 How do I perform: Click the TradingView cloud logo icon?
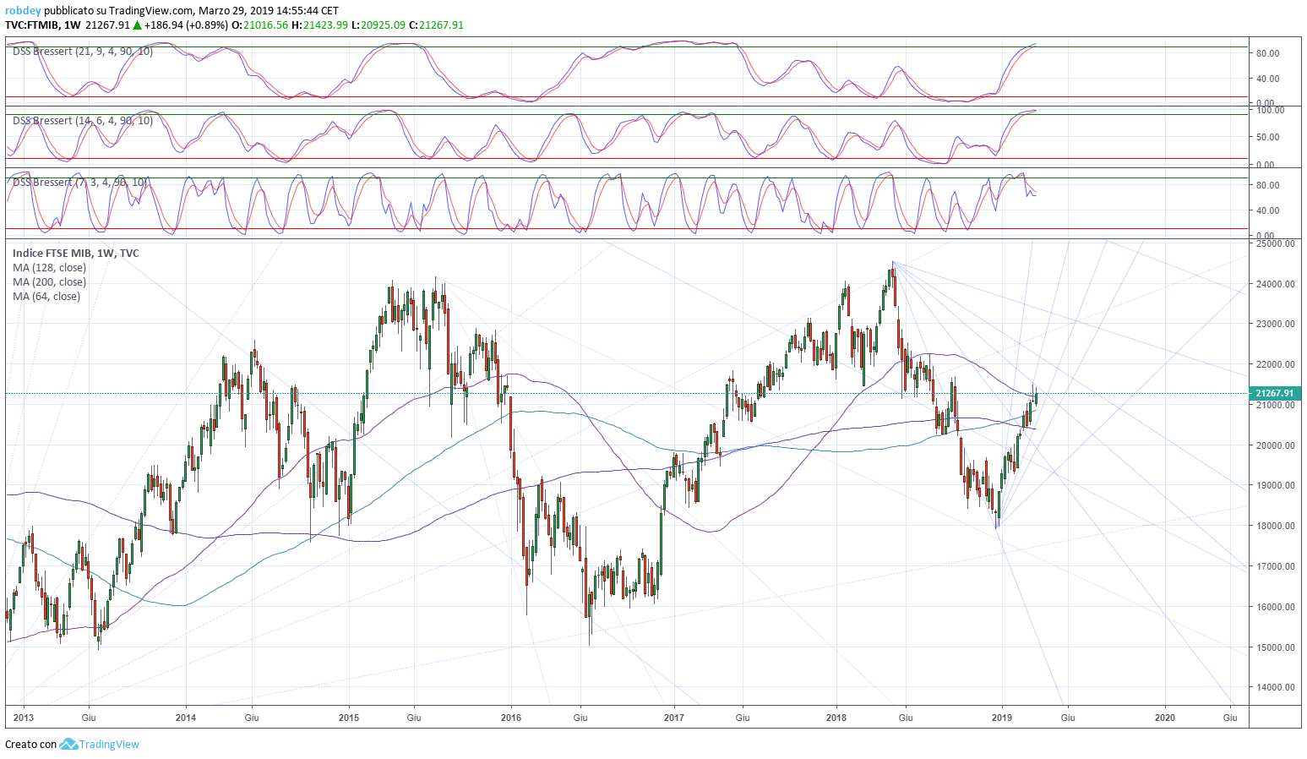click(68, 744)
